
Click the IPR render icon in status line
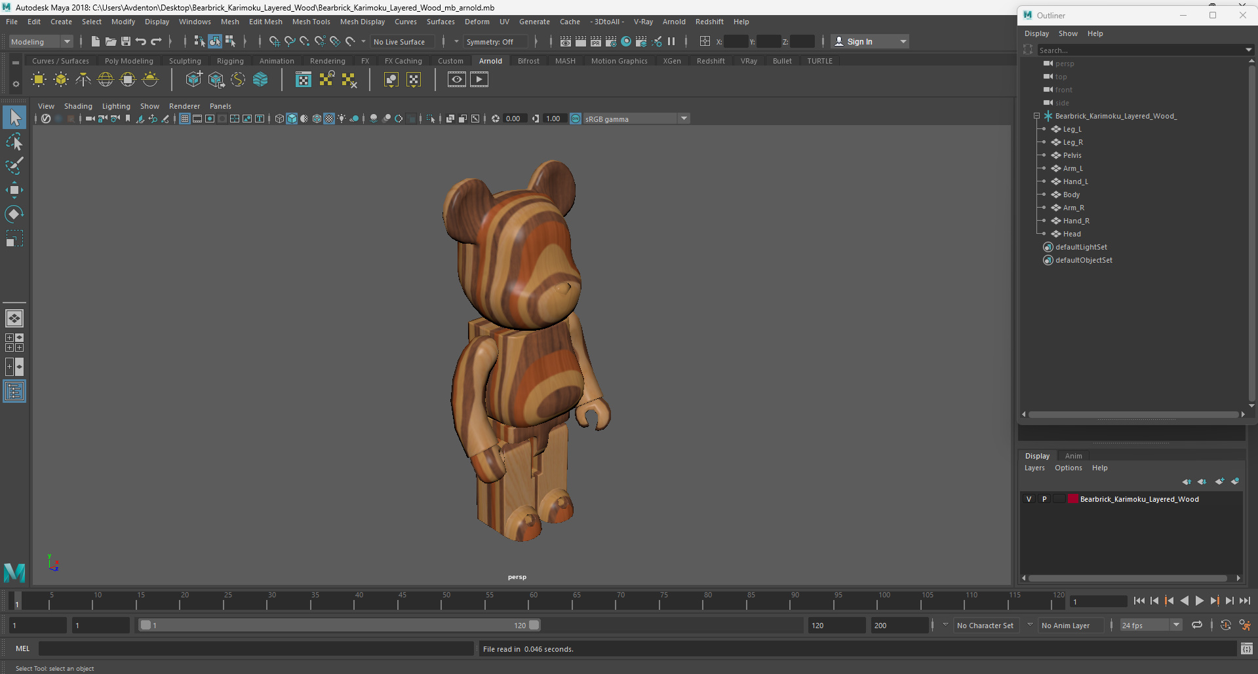coord(596,41)
